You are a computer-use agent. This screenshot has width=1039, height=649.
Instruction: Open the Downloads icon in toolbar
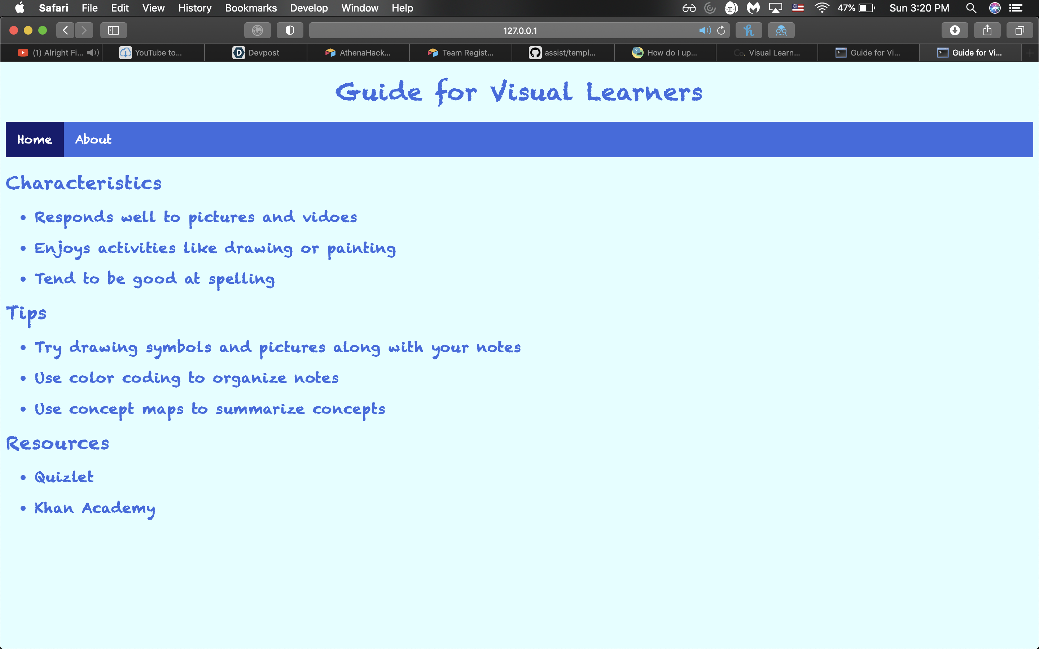(955, 31)
